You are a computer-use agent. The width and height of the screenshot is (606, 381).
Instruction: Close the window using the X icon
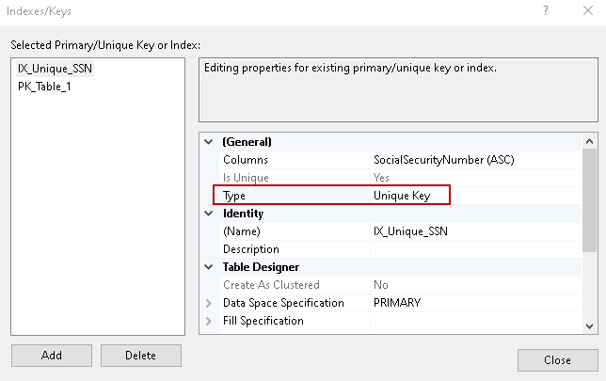pos(587,10)
